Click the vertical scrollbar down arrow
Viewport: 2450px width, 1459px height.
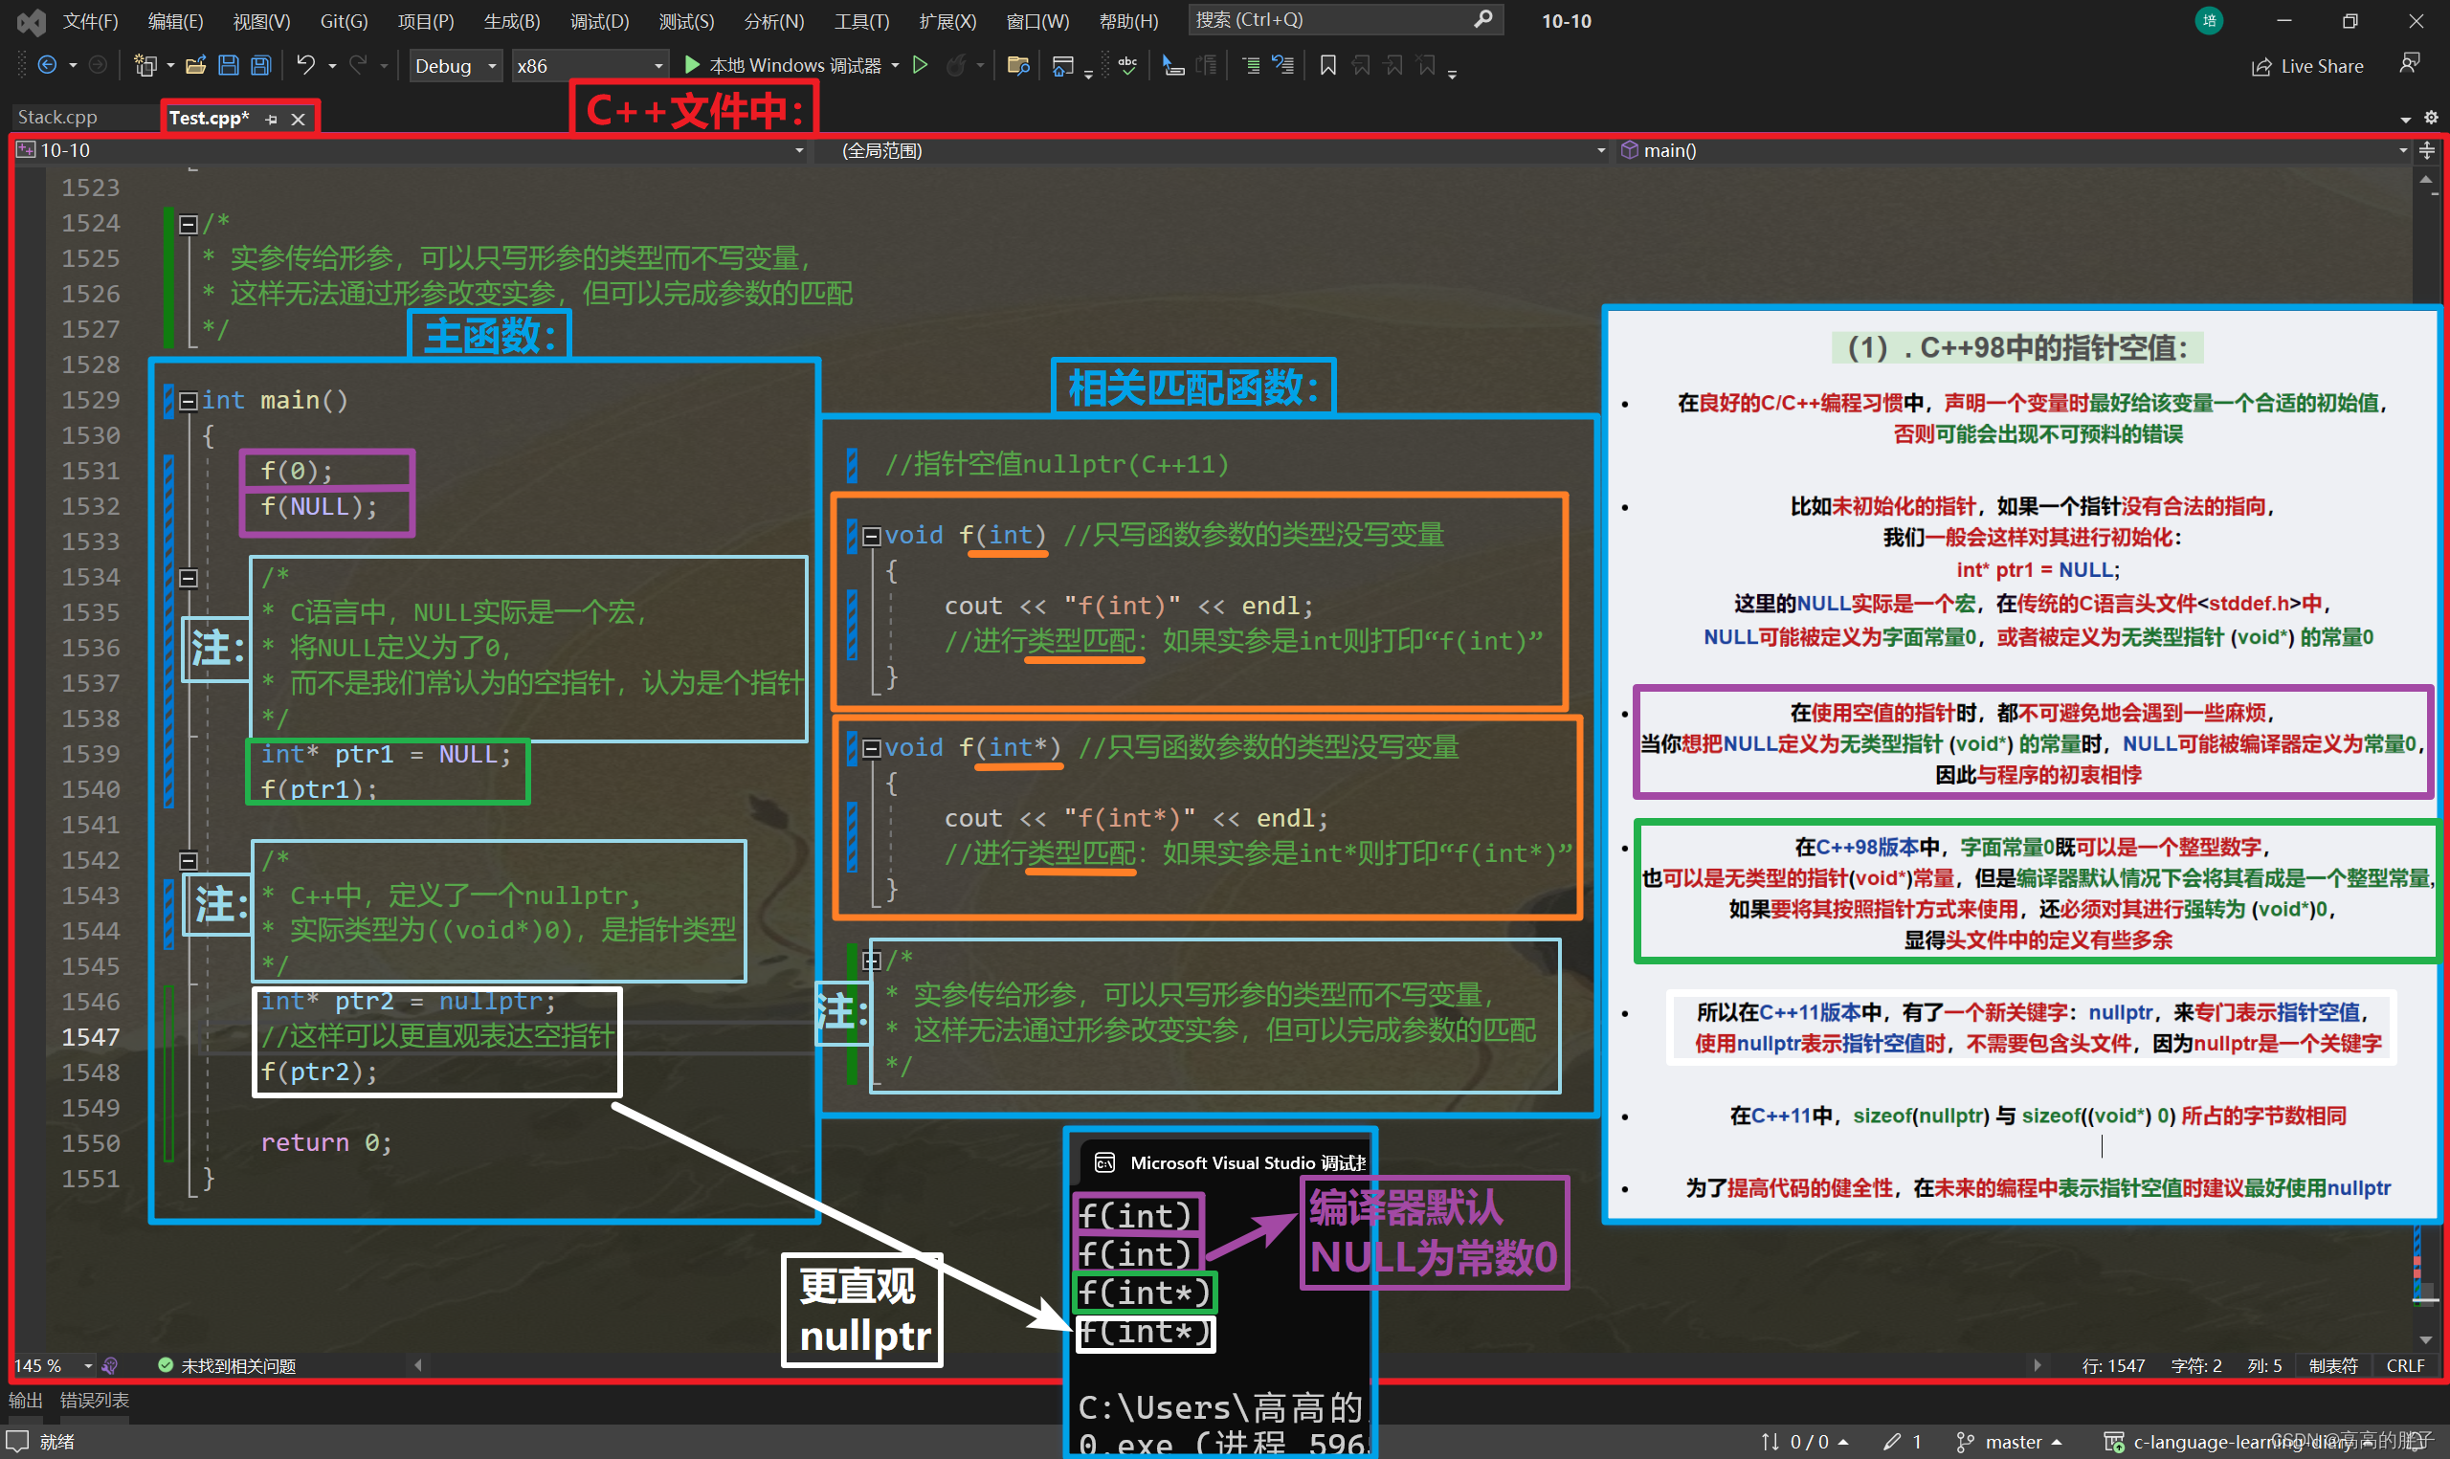point(2425,1340)
